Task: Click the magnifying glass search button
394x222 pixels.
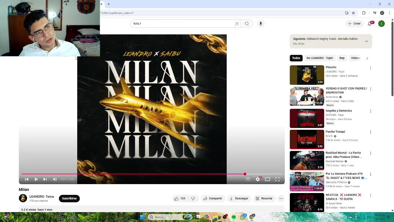Action: (247, 23)
